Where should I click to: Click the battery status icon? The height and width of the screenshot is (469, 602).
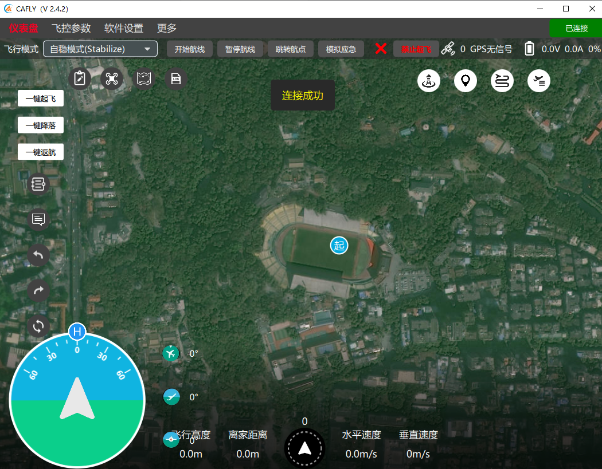pyautogui.click(x=529, y=49)
